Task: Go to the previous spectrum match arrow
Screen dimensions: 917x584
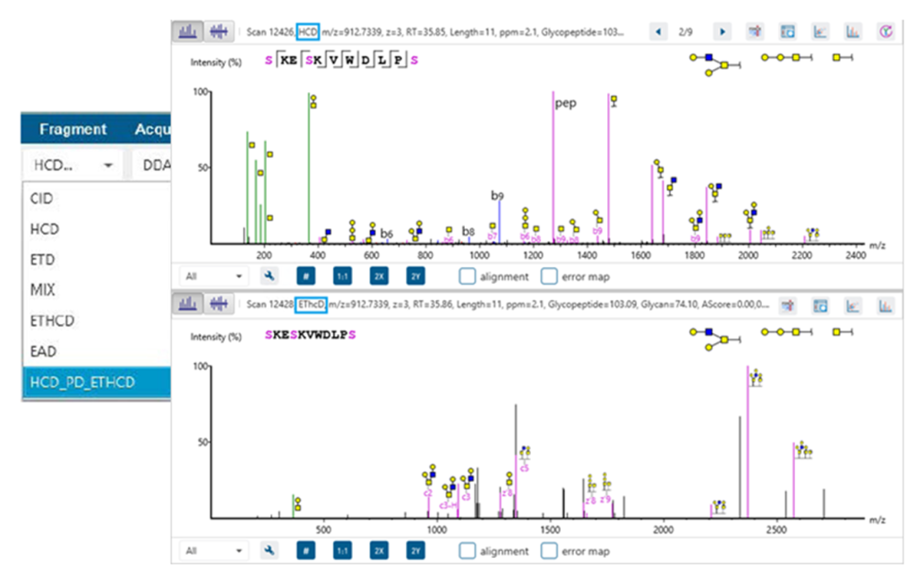Action: (x=659, y=31)
